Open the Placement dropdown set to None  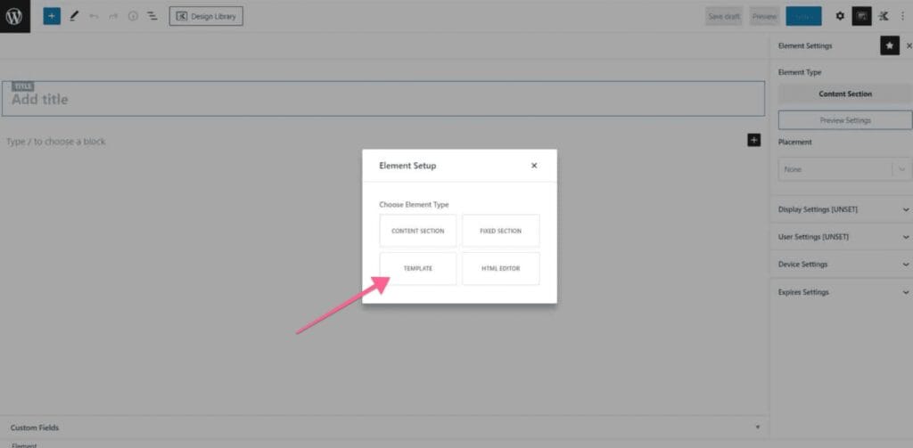coord(844,169)
